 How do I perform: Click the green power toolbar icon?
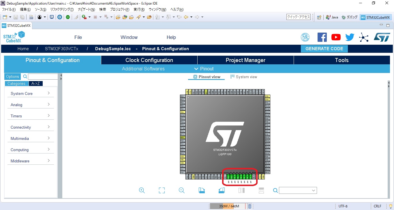coord(68,17)
